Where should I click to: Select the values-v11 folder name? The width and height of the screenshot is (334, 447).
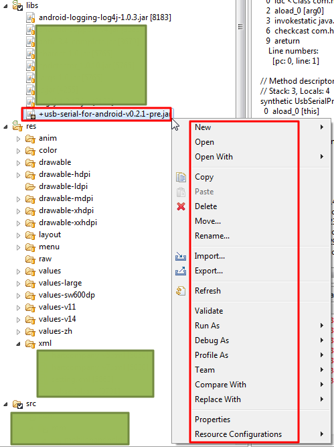[58, 308]
